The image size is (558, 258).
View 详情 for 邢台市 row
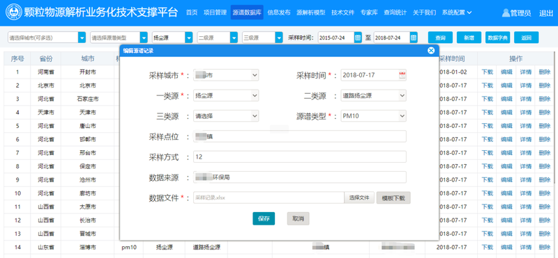tap(526, 153)
